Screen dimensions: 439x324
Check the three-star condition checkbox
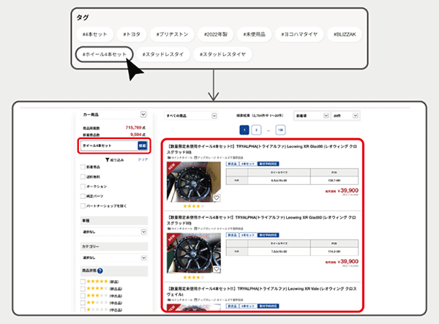tap(83, 295)
